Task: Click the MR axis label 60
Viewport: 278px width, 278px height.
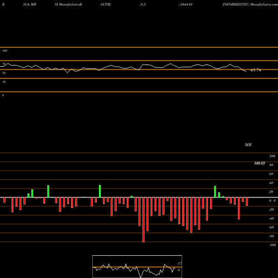Action: [271, 174]
